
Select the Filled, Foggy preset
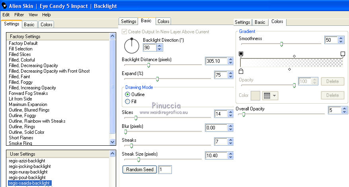tap(21, 82)
